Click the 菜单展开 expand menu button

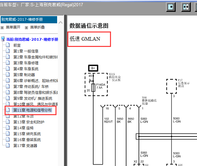pos(13,27)
